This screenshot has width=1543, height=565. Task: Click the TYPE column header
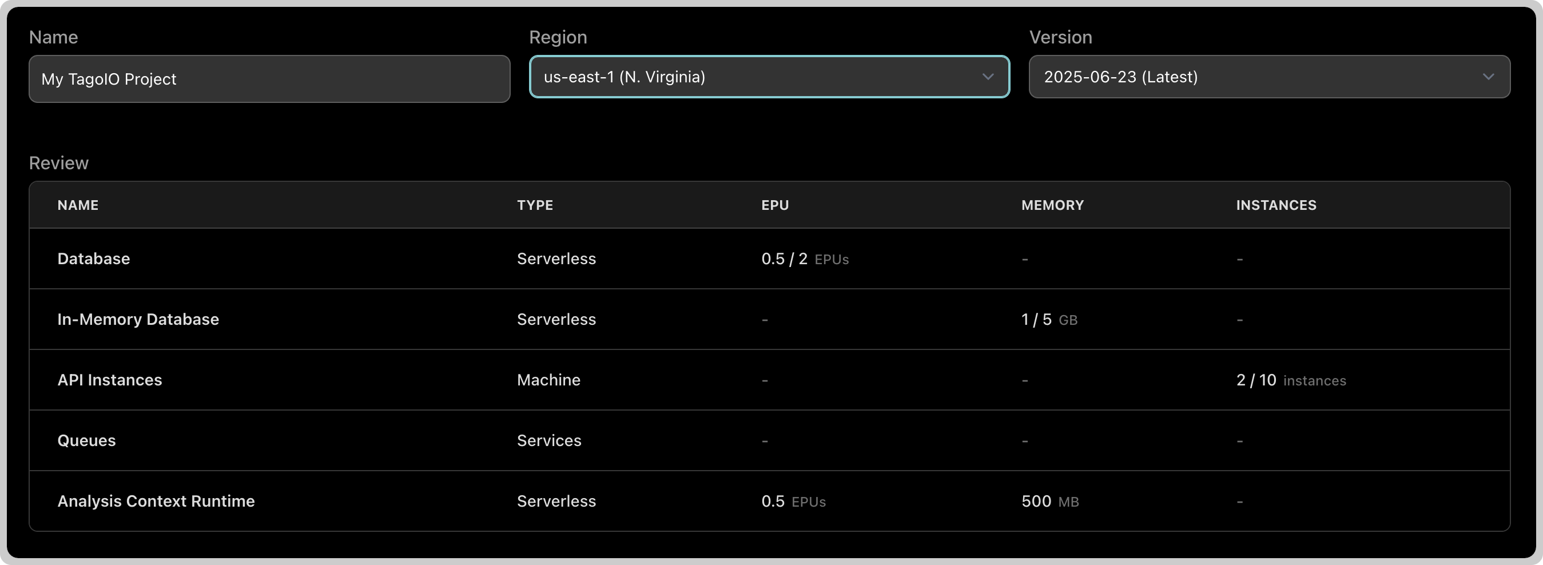coord(535,205)
